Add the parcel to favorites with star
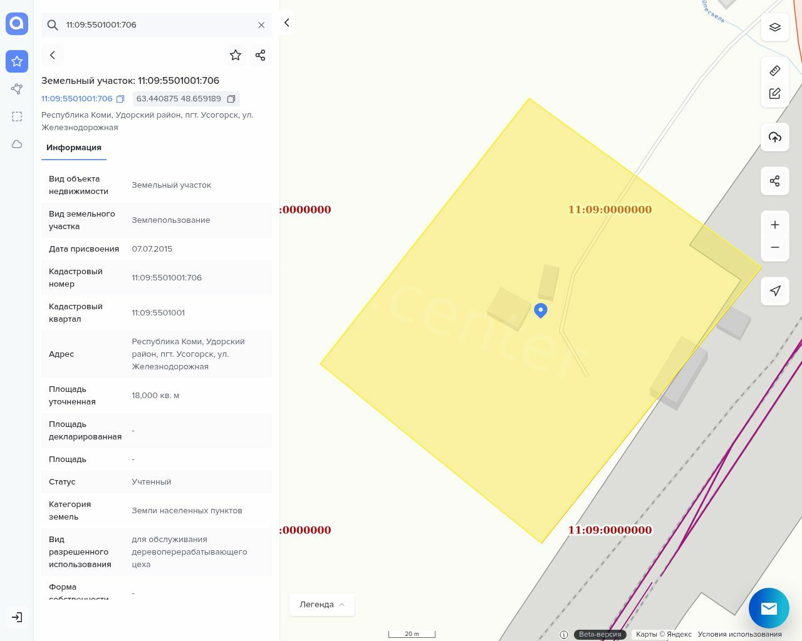802x641 pixels. [x=236, y=55]
